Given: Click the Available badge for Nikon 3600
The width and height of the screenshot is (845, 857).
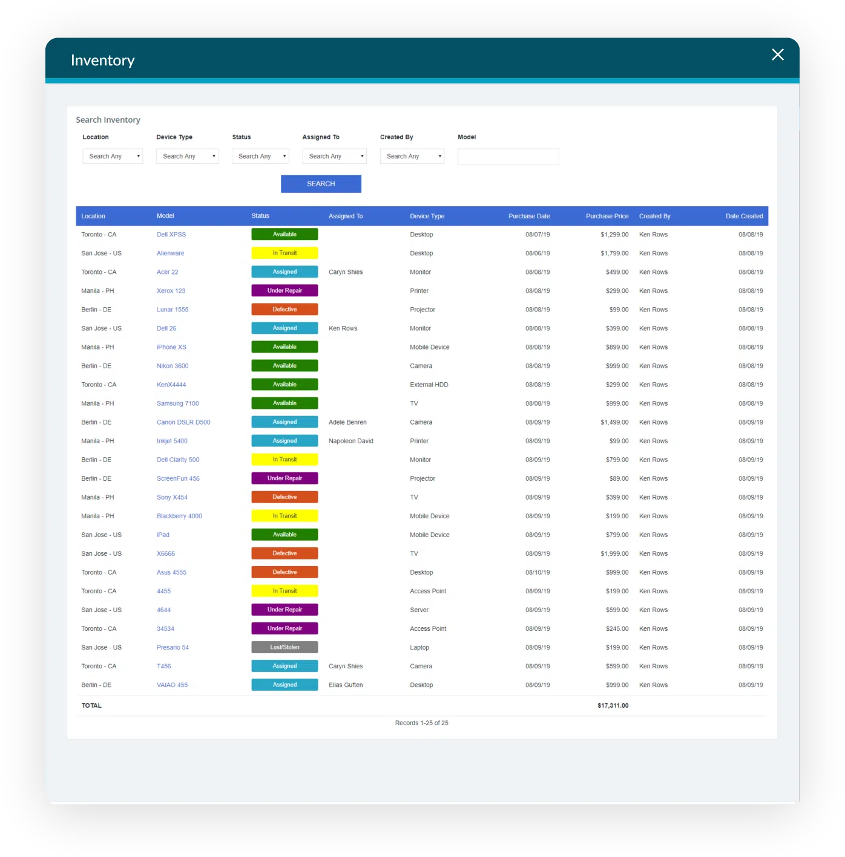Looking at the screenshot, I should [284, 365].
